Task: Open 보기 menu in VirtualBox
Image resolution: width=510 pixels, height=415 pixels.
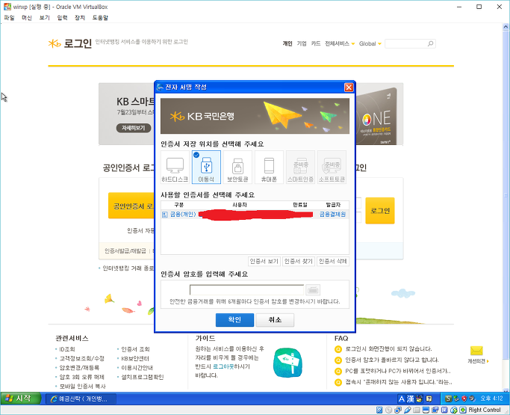Action: (44, 18)
